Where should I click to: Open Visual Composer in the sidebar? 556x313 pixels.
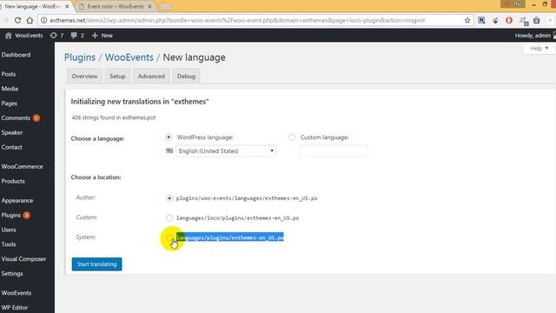pos(23,259)
